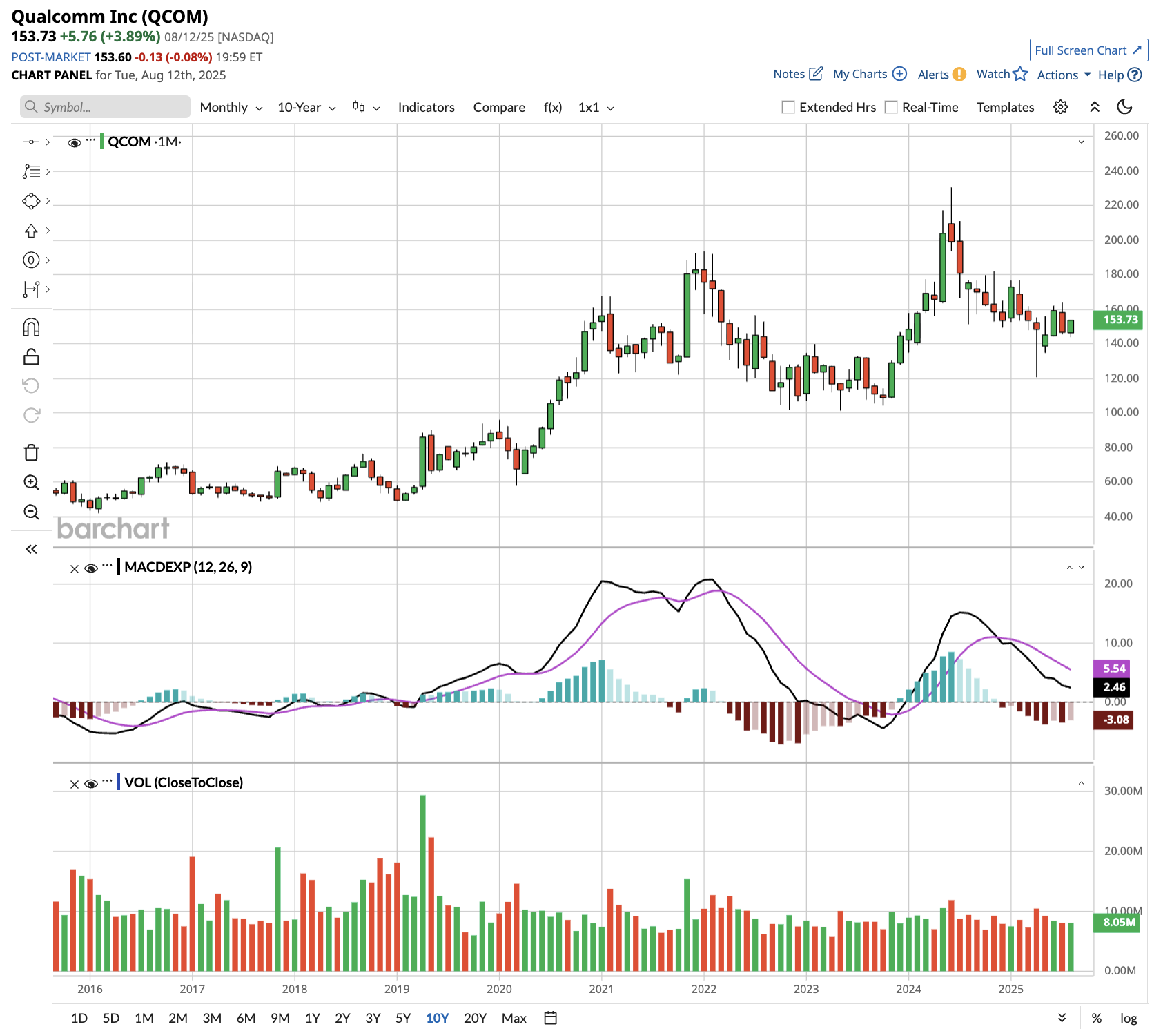
Task: Click the undo arrow icon
Action: click(x=31, y=385)
